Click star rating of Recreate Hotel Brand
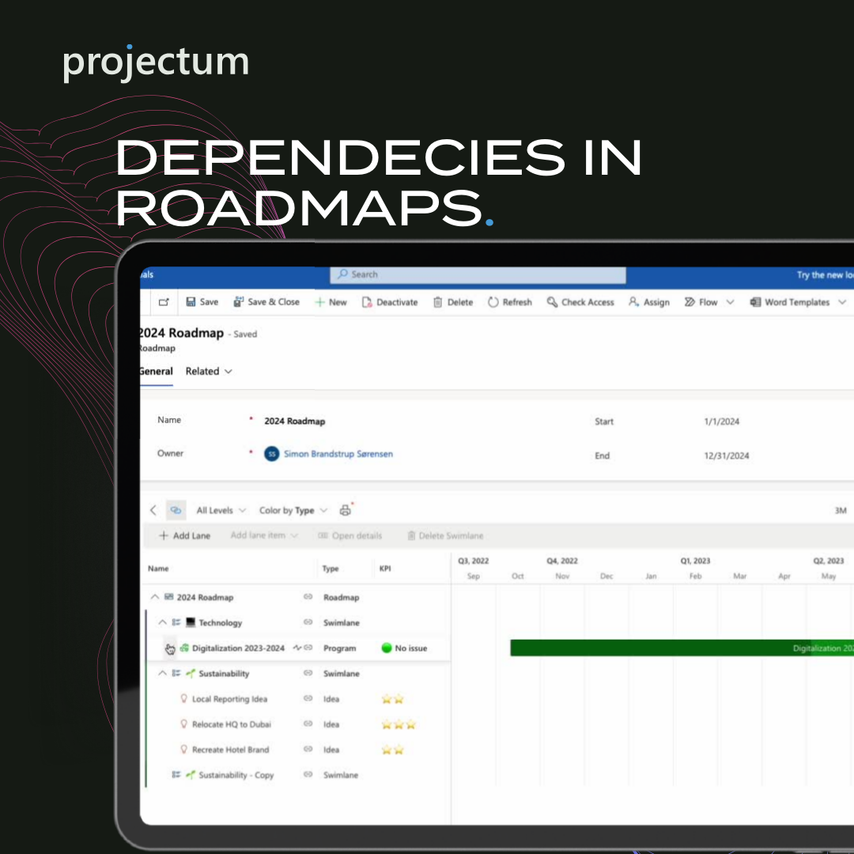This screenshot has width=854, height=854. (x=393, y=750)
